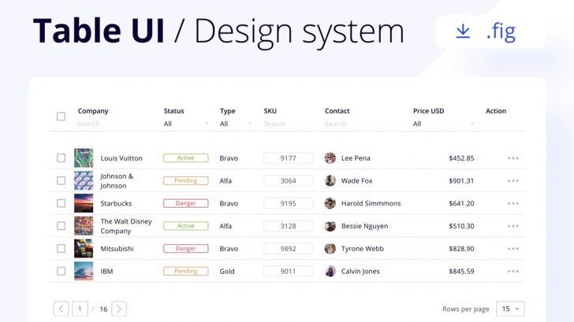574x322 pixels.
Task: Click the Walt Disney Company thumbnail
Action: click(x=84, y=226)
